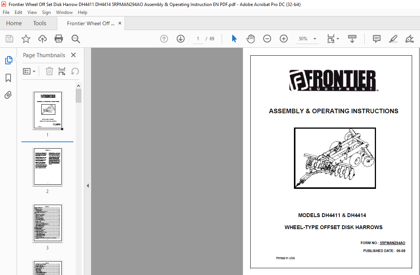Image resolution: width=420 pixels, height=275 pixels.
Task: Click the Frontier Equipment logo
Action: [x=333, y=81]
